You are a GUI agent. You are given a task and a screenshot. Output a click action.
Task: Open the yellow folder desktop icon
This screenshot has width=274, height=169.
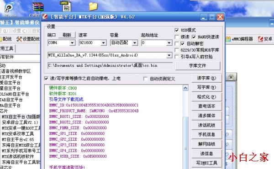(x=93, y=6)
